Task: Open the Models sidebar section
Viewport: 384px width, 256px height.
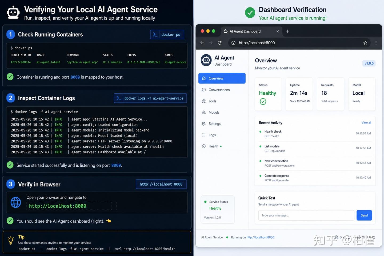Action: 222,113
